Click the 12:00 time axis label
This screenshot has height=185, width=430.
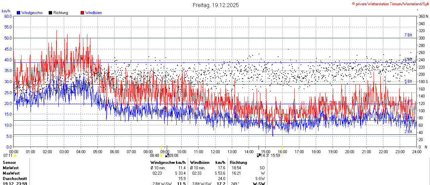[x=215, y=151]
